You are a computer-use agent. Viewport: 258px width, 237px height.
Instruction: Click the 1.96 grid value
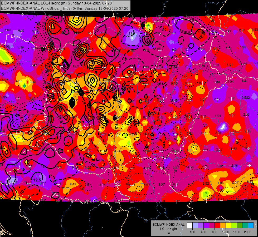pyautogui.click(x=218, y=116)
